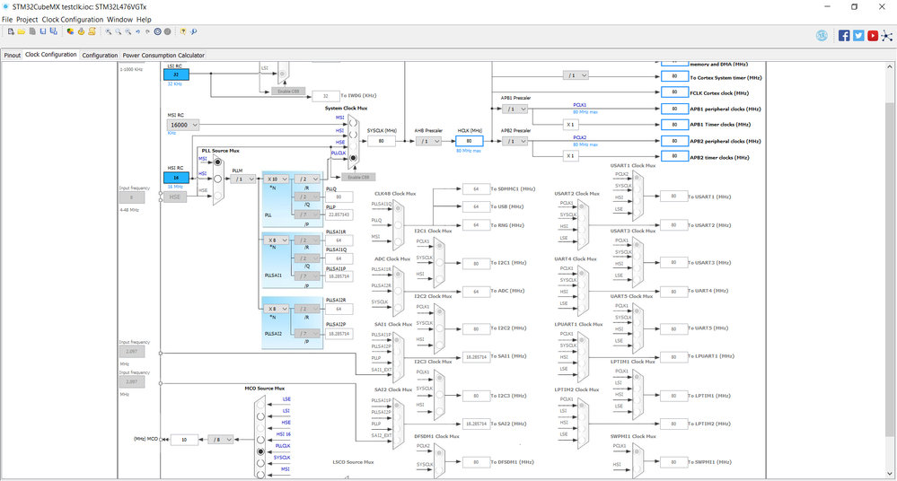Click the Open Project folder icon

point(22,32)
